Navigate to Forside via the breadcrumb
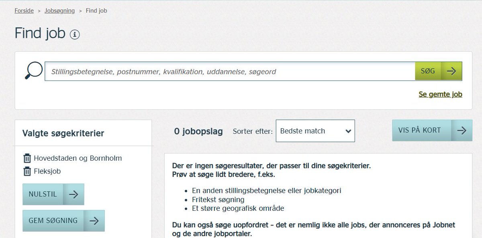Screen dimensions: 482x238 click(24, 10)
